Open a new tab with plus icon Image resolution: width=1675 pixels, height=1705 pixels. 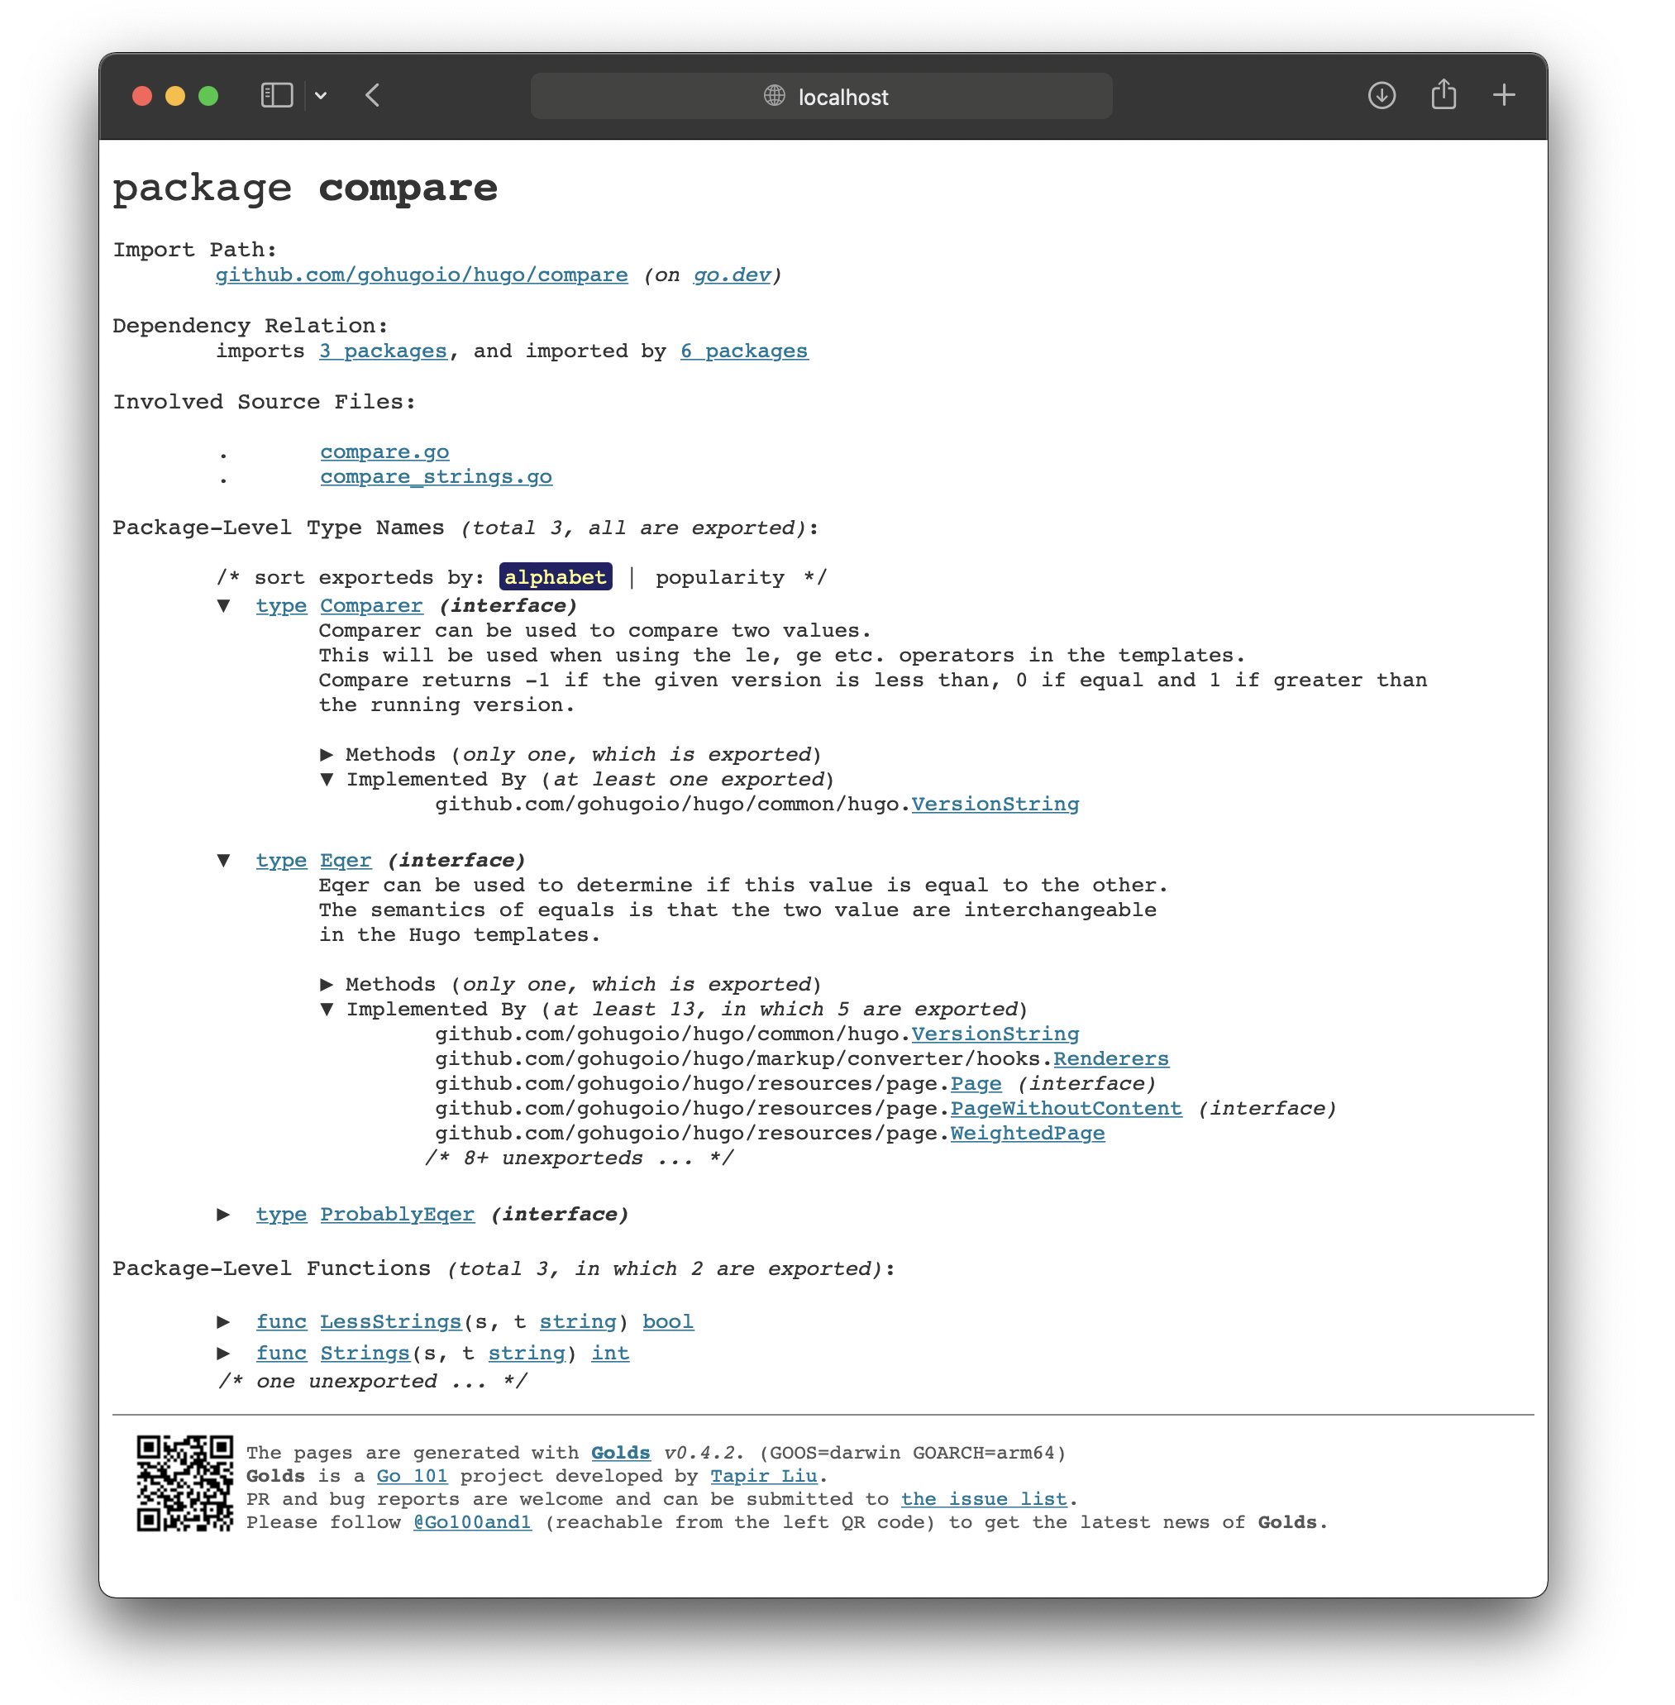[1504, 96]
